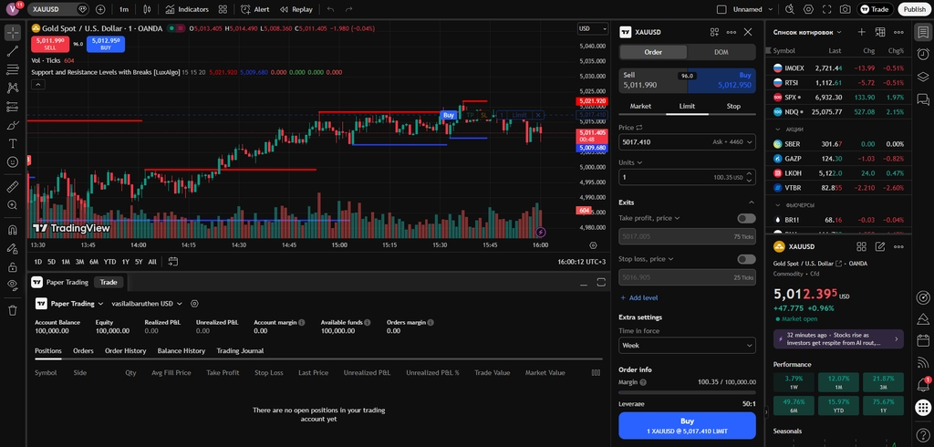
Task: Toggle magnet mode for drawings
Action: pyautogui.click(x=13, y=230)
